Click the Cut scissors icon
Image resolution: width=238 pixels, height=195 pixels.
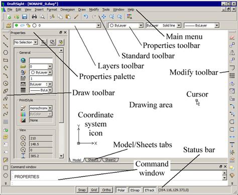[52, 17]
